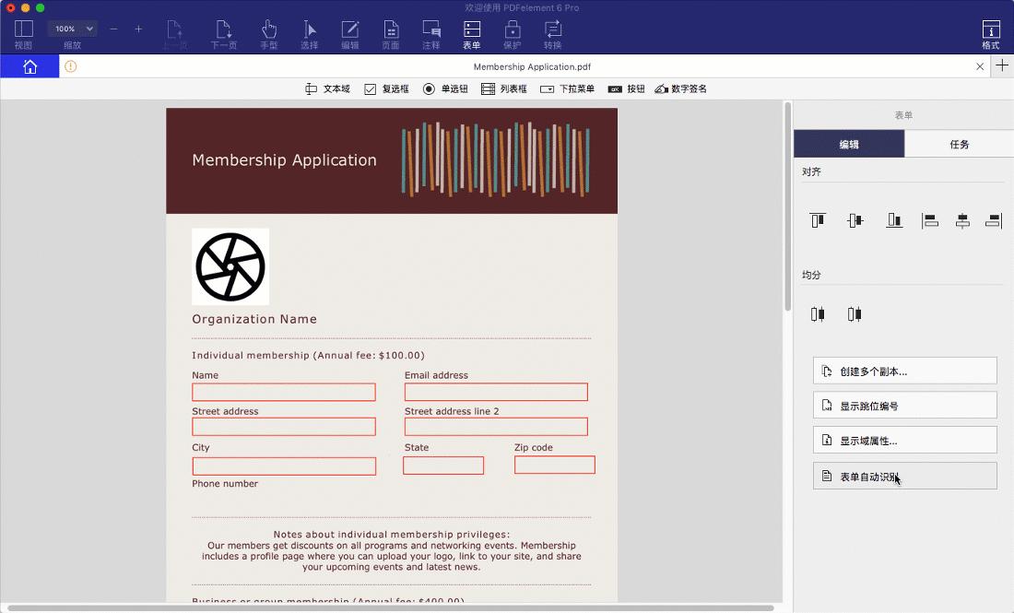Click the Zip code form field

(555, 465)
